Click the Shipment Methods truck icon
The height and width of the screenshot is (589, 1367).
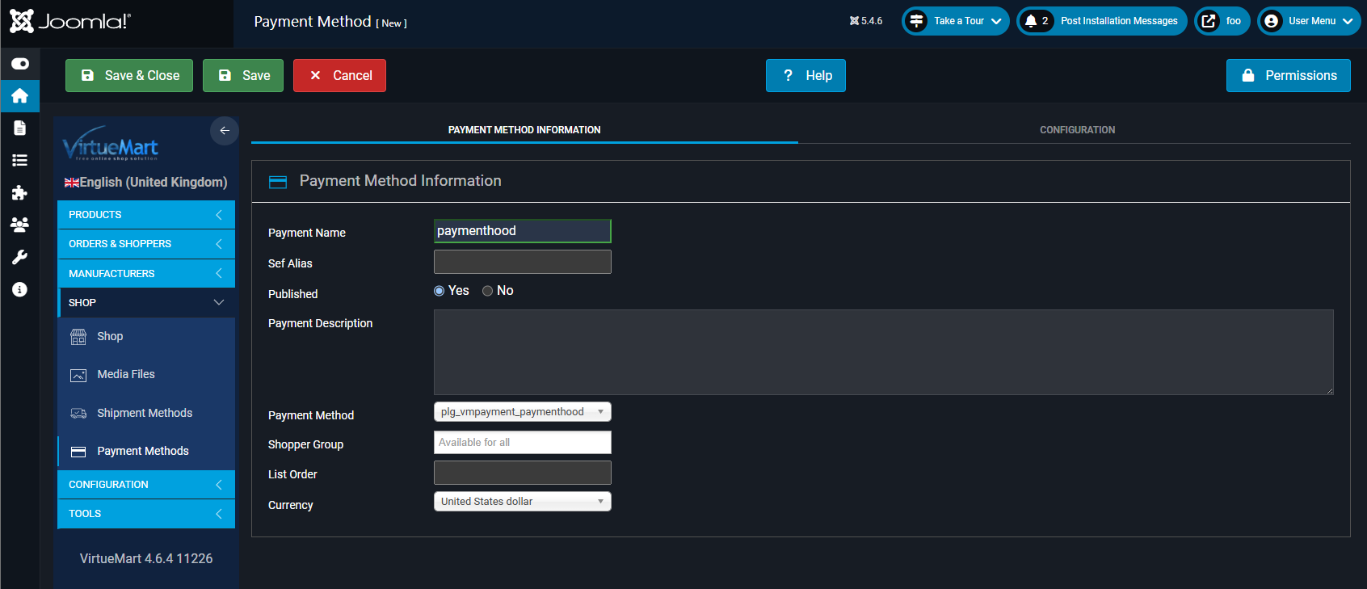pyautogui.click(x=78, y=413)
